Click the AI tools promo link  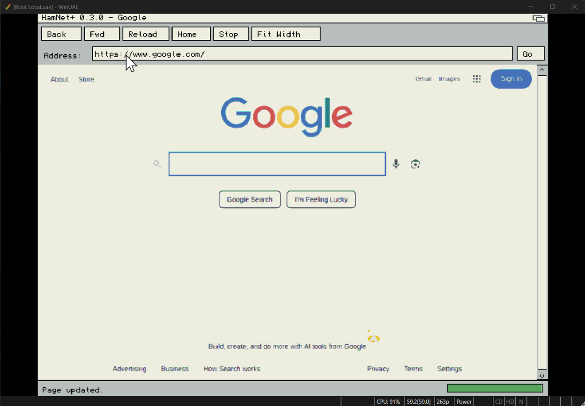[287, 347]
